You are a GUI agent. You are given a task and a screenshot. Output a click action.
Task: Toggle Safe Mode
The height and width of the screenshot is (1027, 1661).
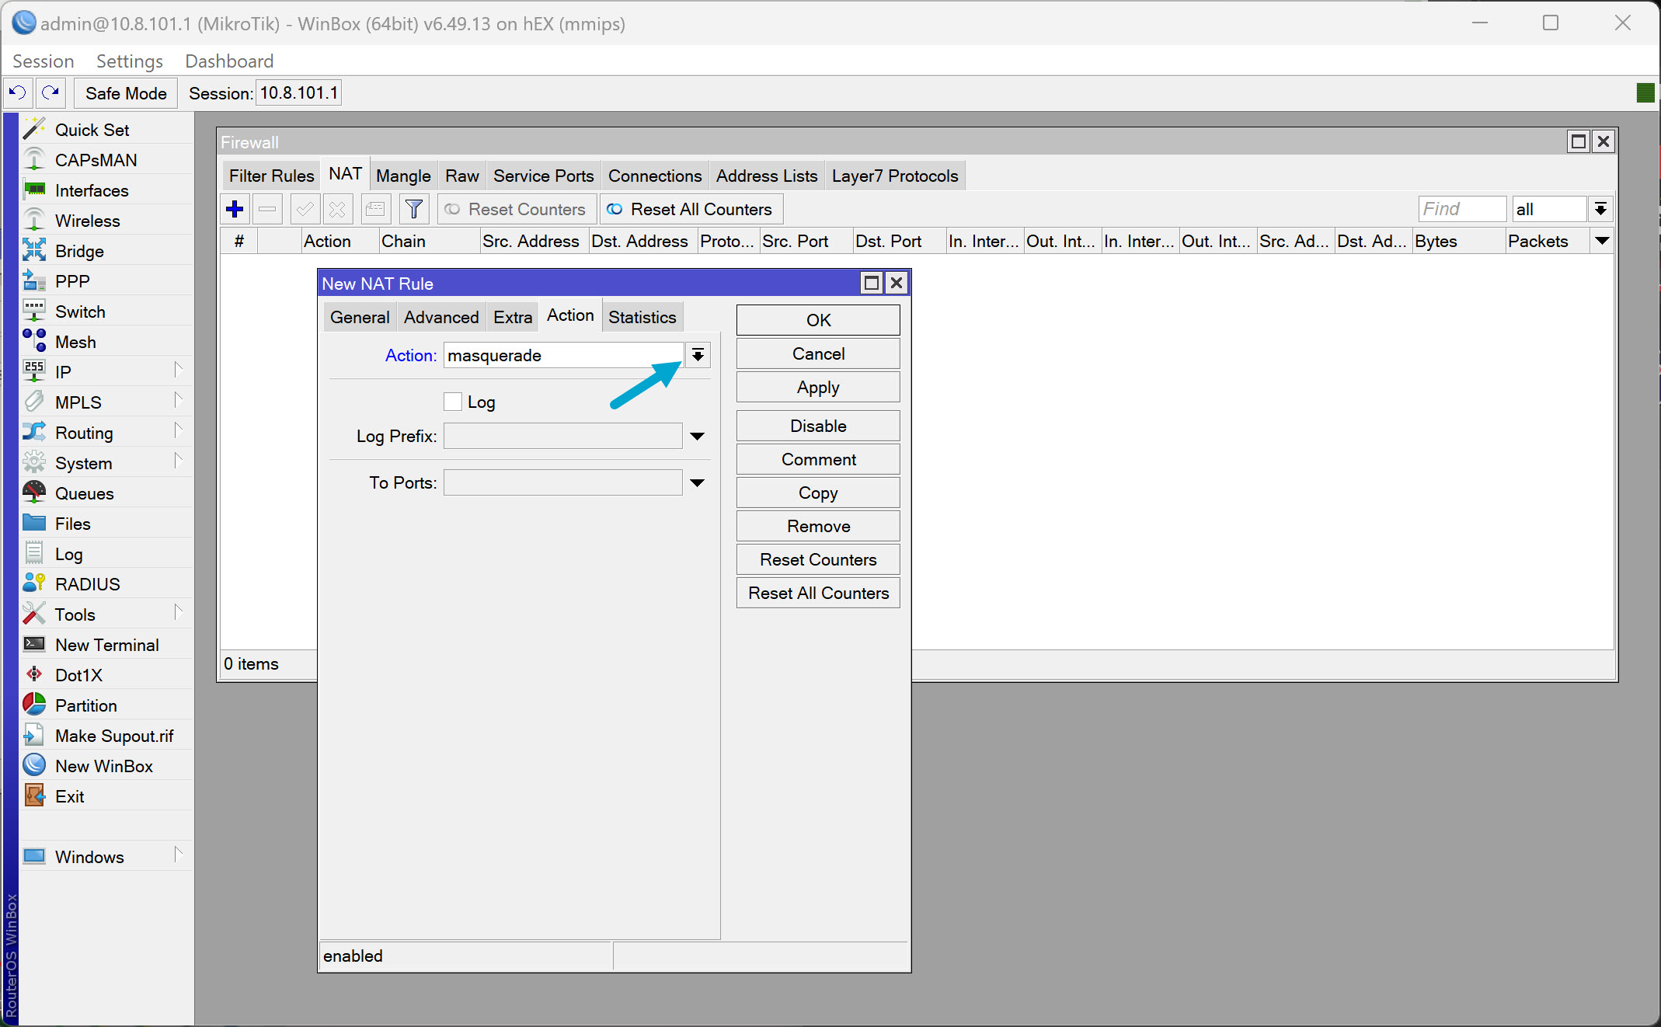tap(124, 92)
